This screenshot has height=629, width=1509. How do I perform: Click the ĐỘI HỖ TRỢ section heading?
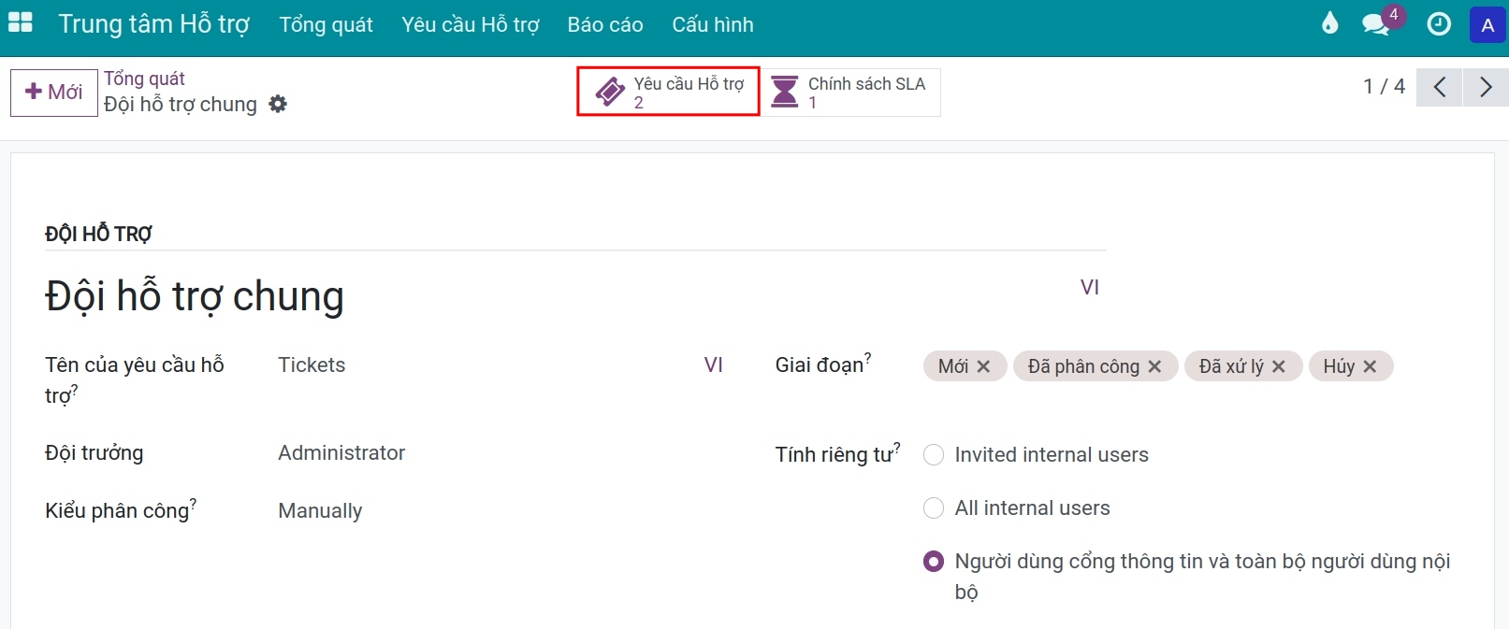(x=98, y=234)
